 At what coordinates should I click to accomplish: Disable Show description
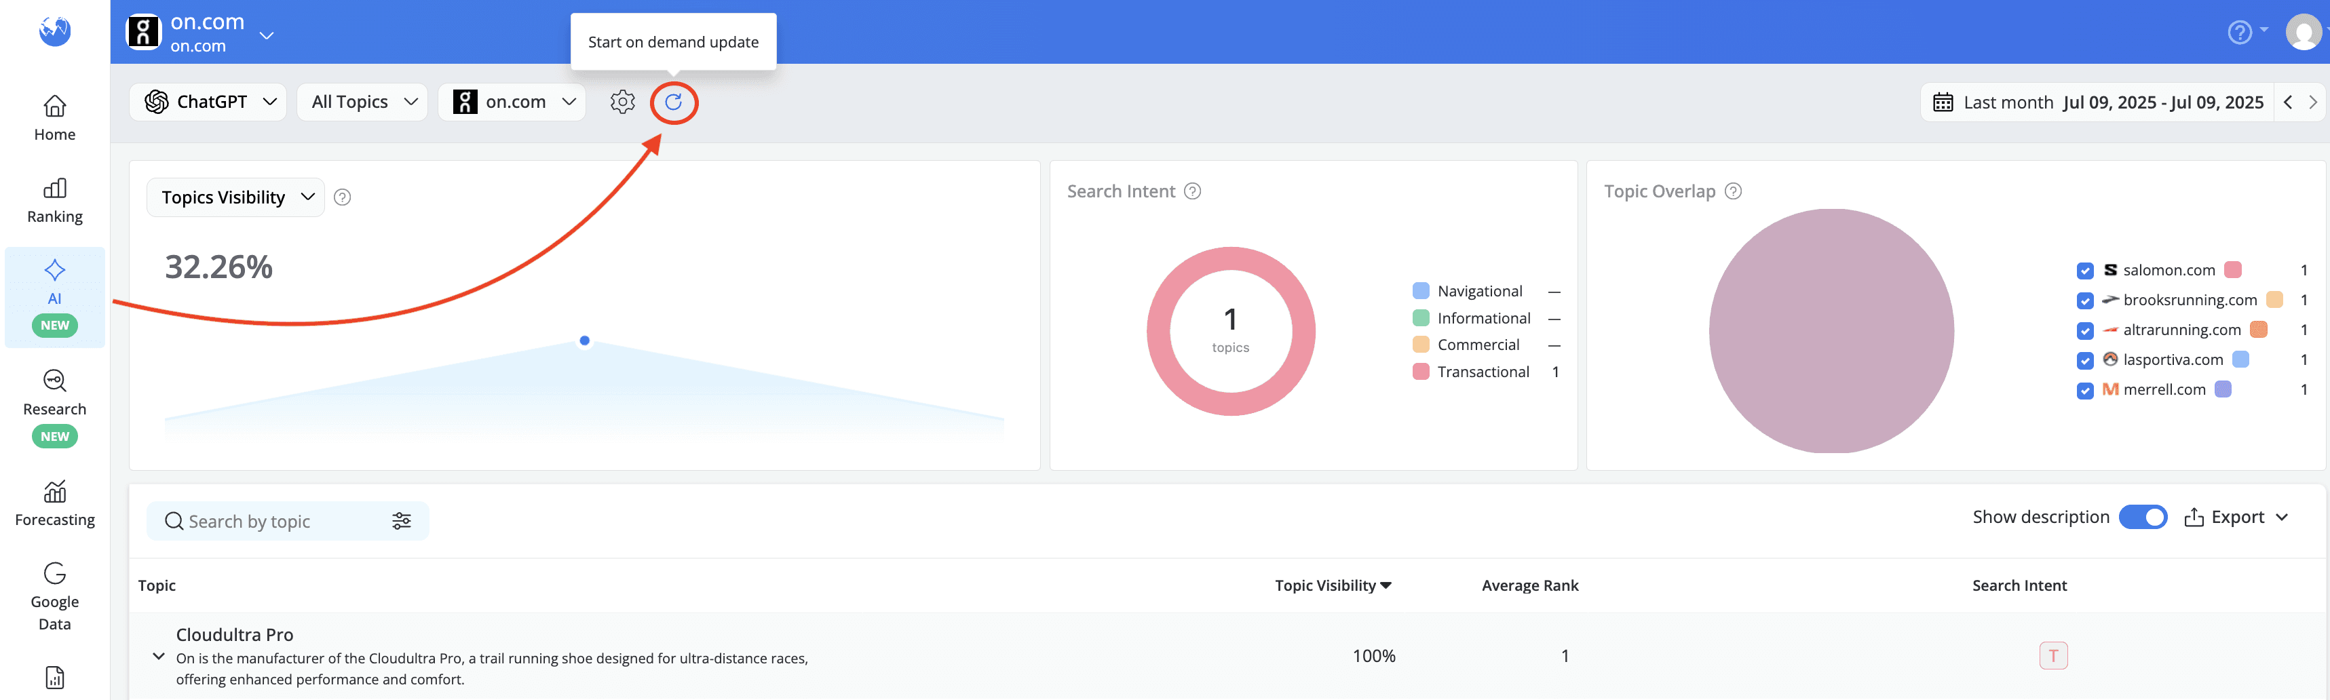tap(2143, 516)
